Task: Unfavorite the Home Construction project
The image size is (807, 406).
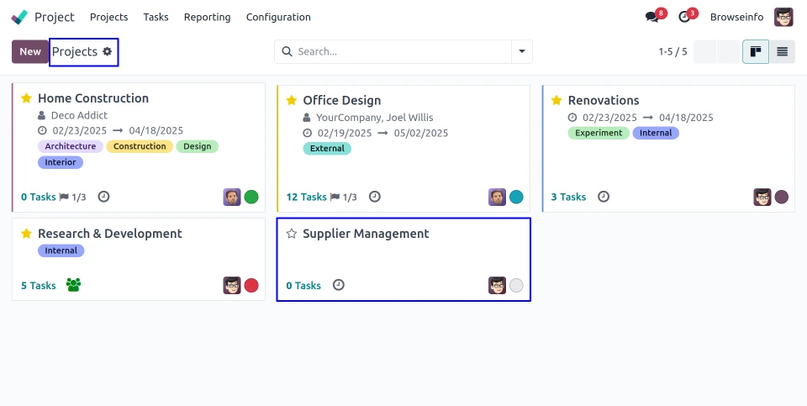Action: (26, 98)
